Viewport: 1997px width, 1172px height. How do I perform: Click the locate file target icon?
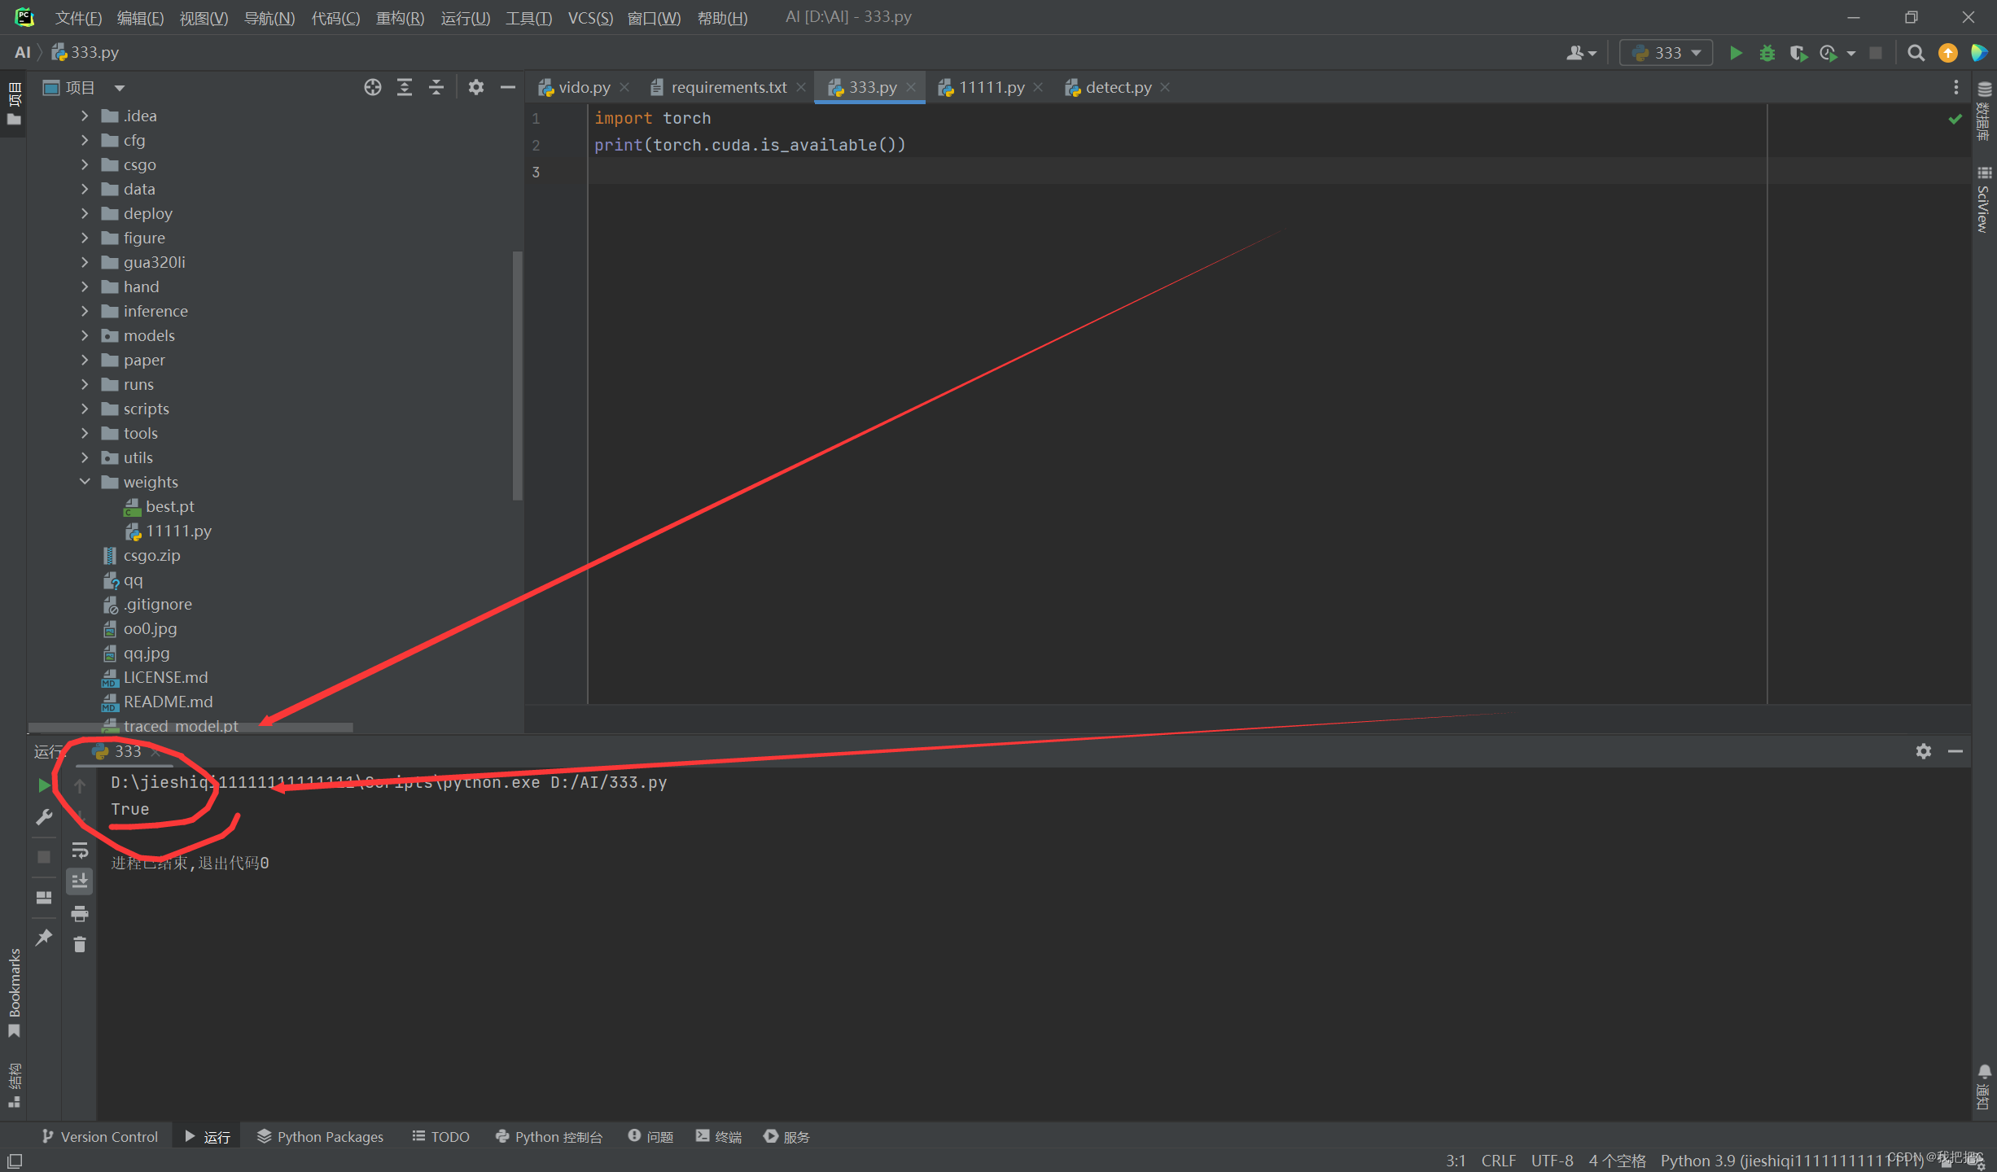(x=372, y=87)
